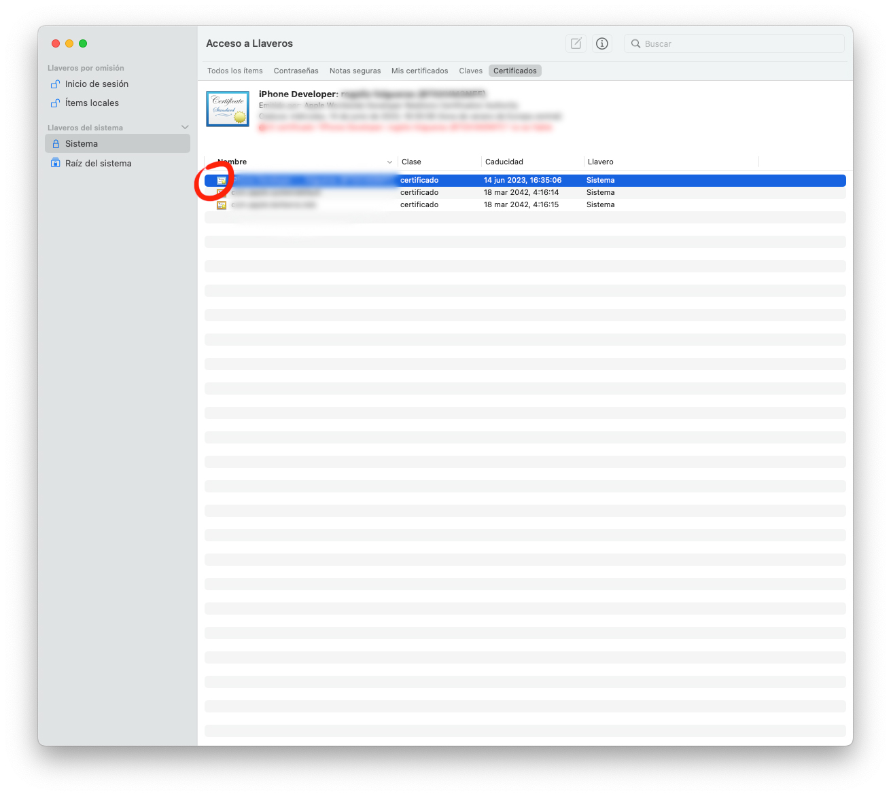The height and width of the screenshot is (796, 891).
Task: Click the sort chevron on the Nombre column
Action: point(389,162)
